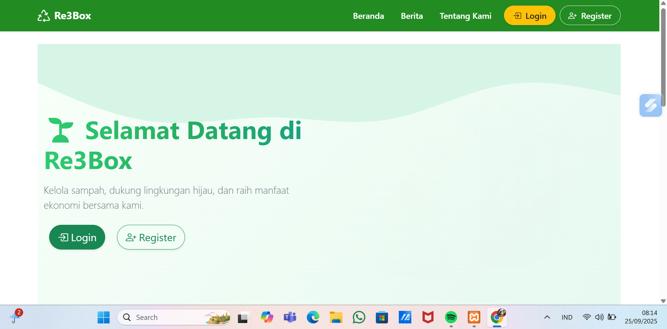Image resolution: width=667 pixels, height=329 pixels.
Task: Launch Microsoft Edge from the taskbar
Action: point(313,317)
